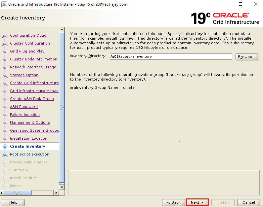Click step bullet beside Installation Location
Screen dimensions: 263x207
(5, 139)
